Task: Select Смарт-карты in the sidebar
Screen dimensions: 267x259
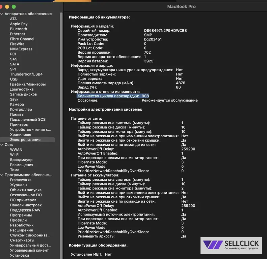Action: pos(22,240)
